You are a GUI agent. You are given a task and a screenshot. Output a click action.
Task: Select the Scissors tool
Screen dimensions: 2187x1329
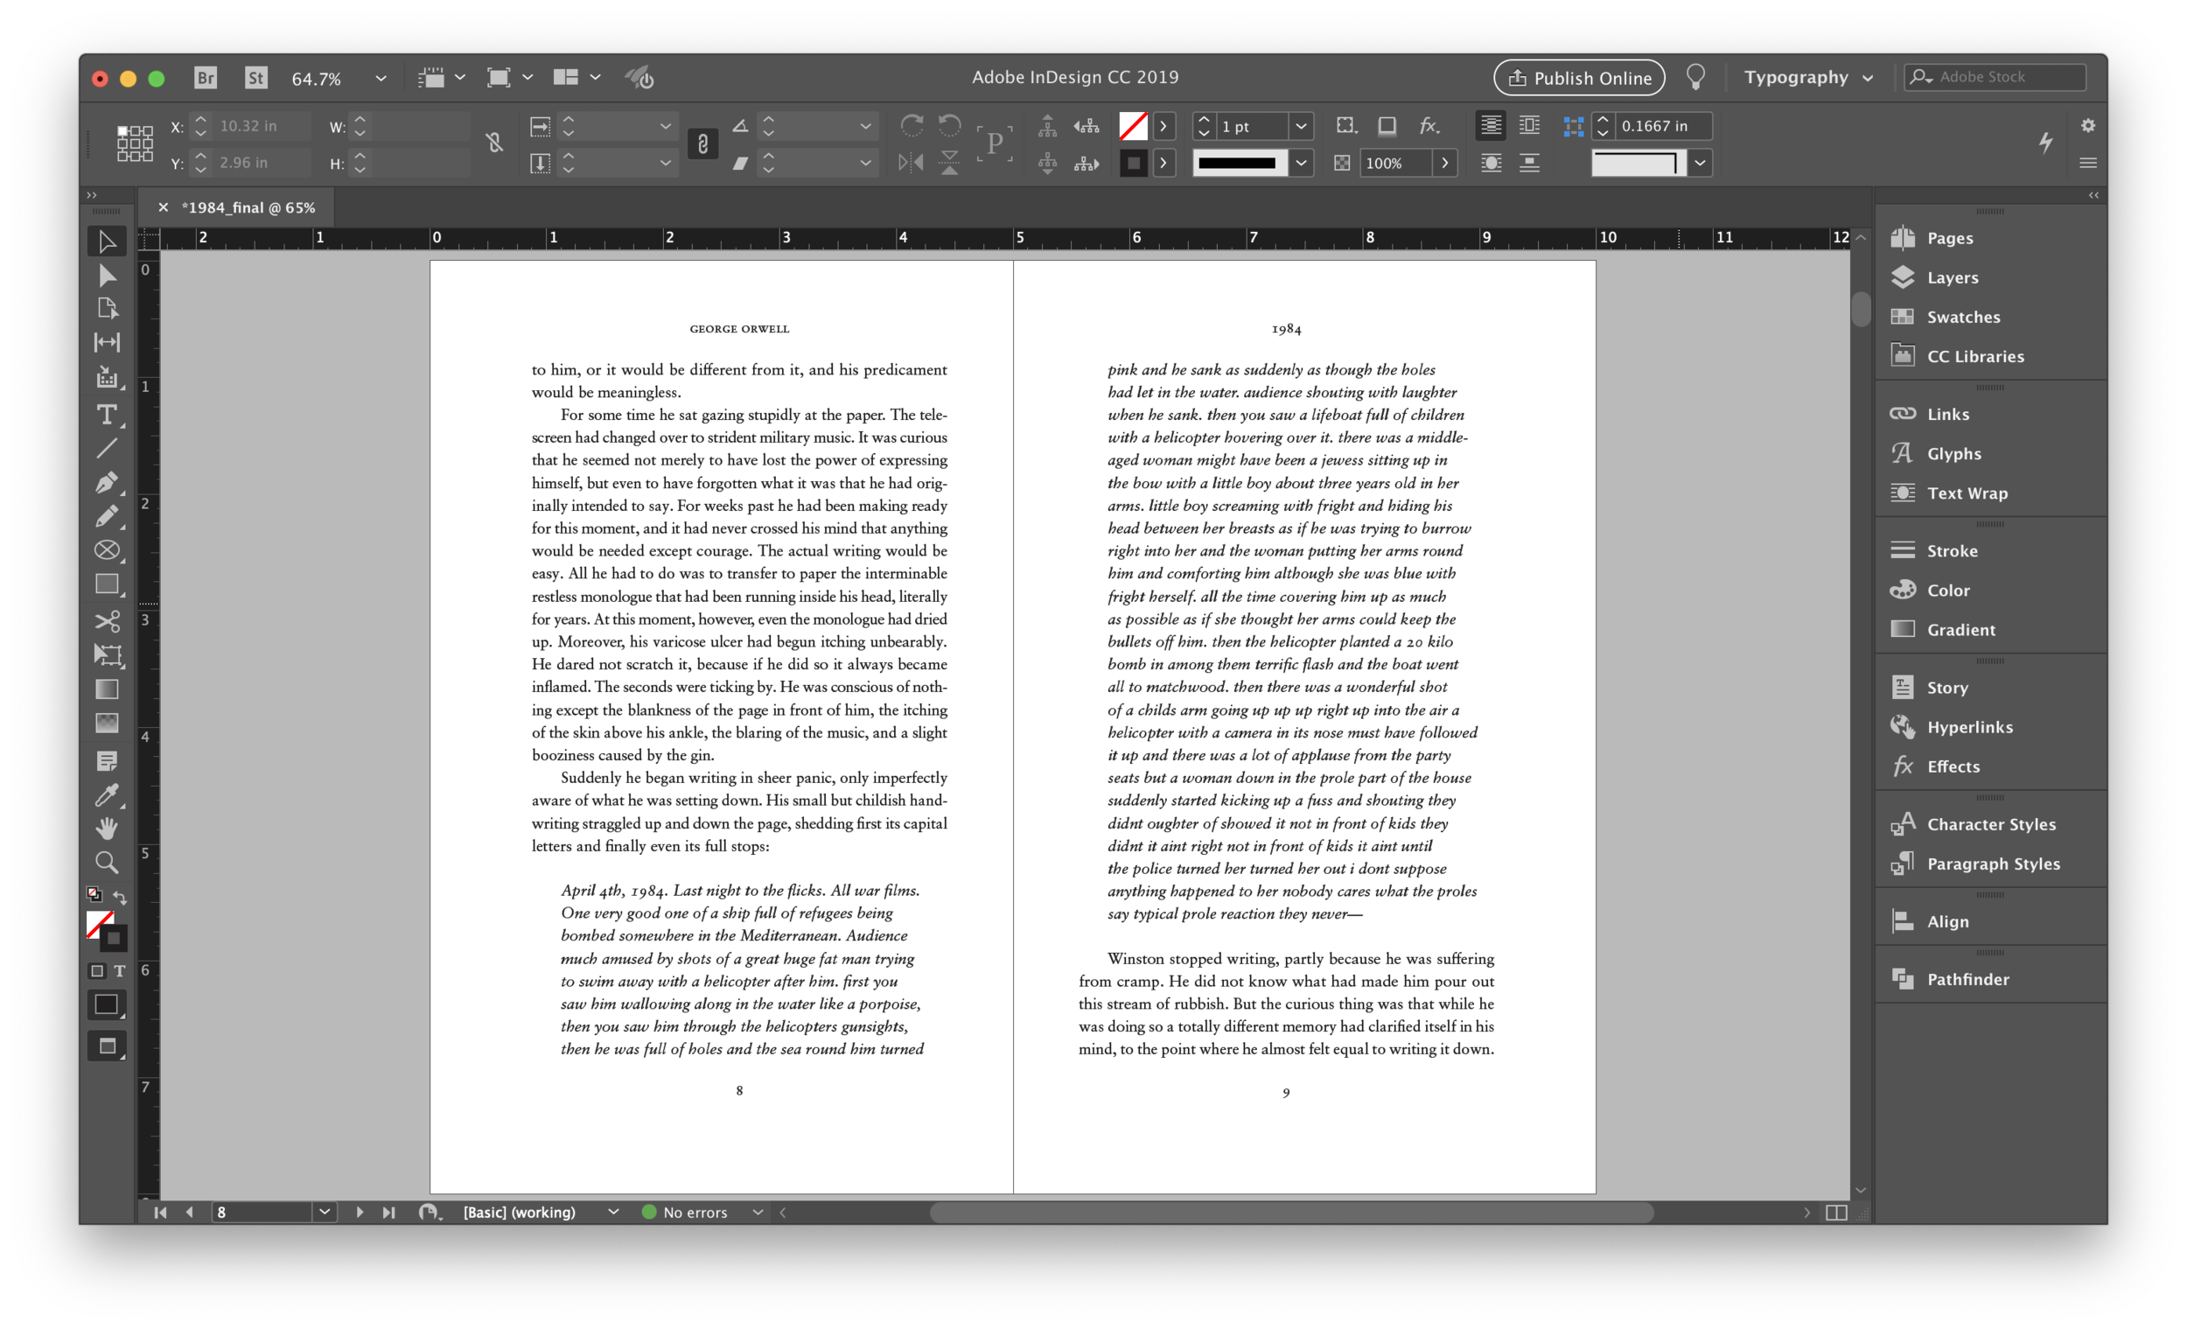coord(107,621)
